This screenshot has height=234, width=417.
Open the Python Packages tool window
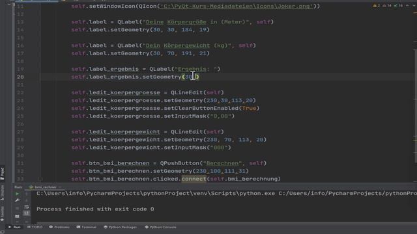coord(120,227)
